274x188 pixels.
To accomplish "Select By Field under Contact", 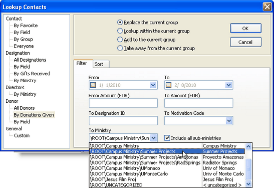I will click(22, 33).
